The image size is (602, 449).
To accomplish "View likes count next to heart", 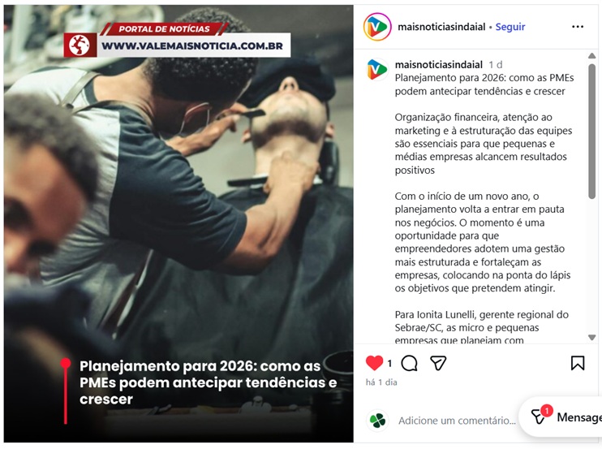I will tap(389, 364).
